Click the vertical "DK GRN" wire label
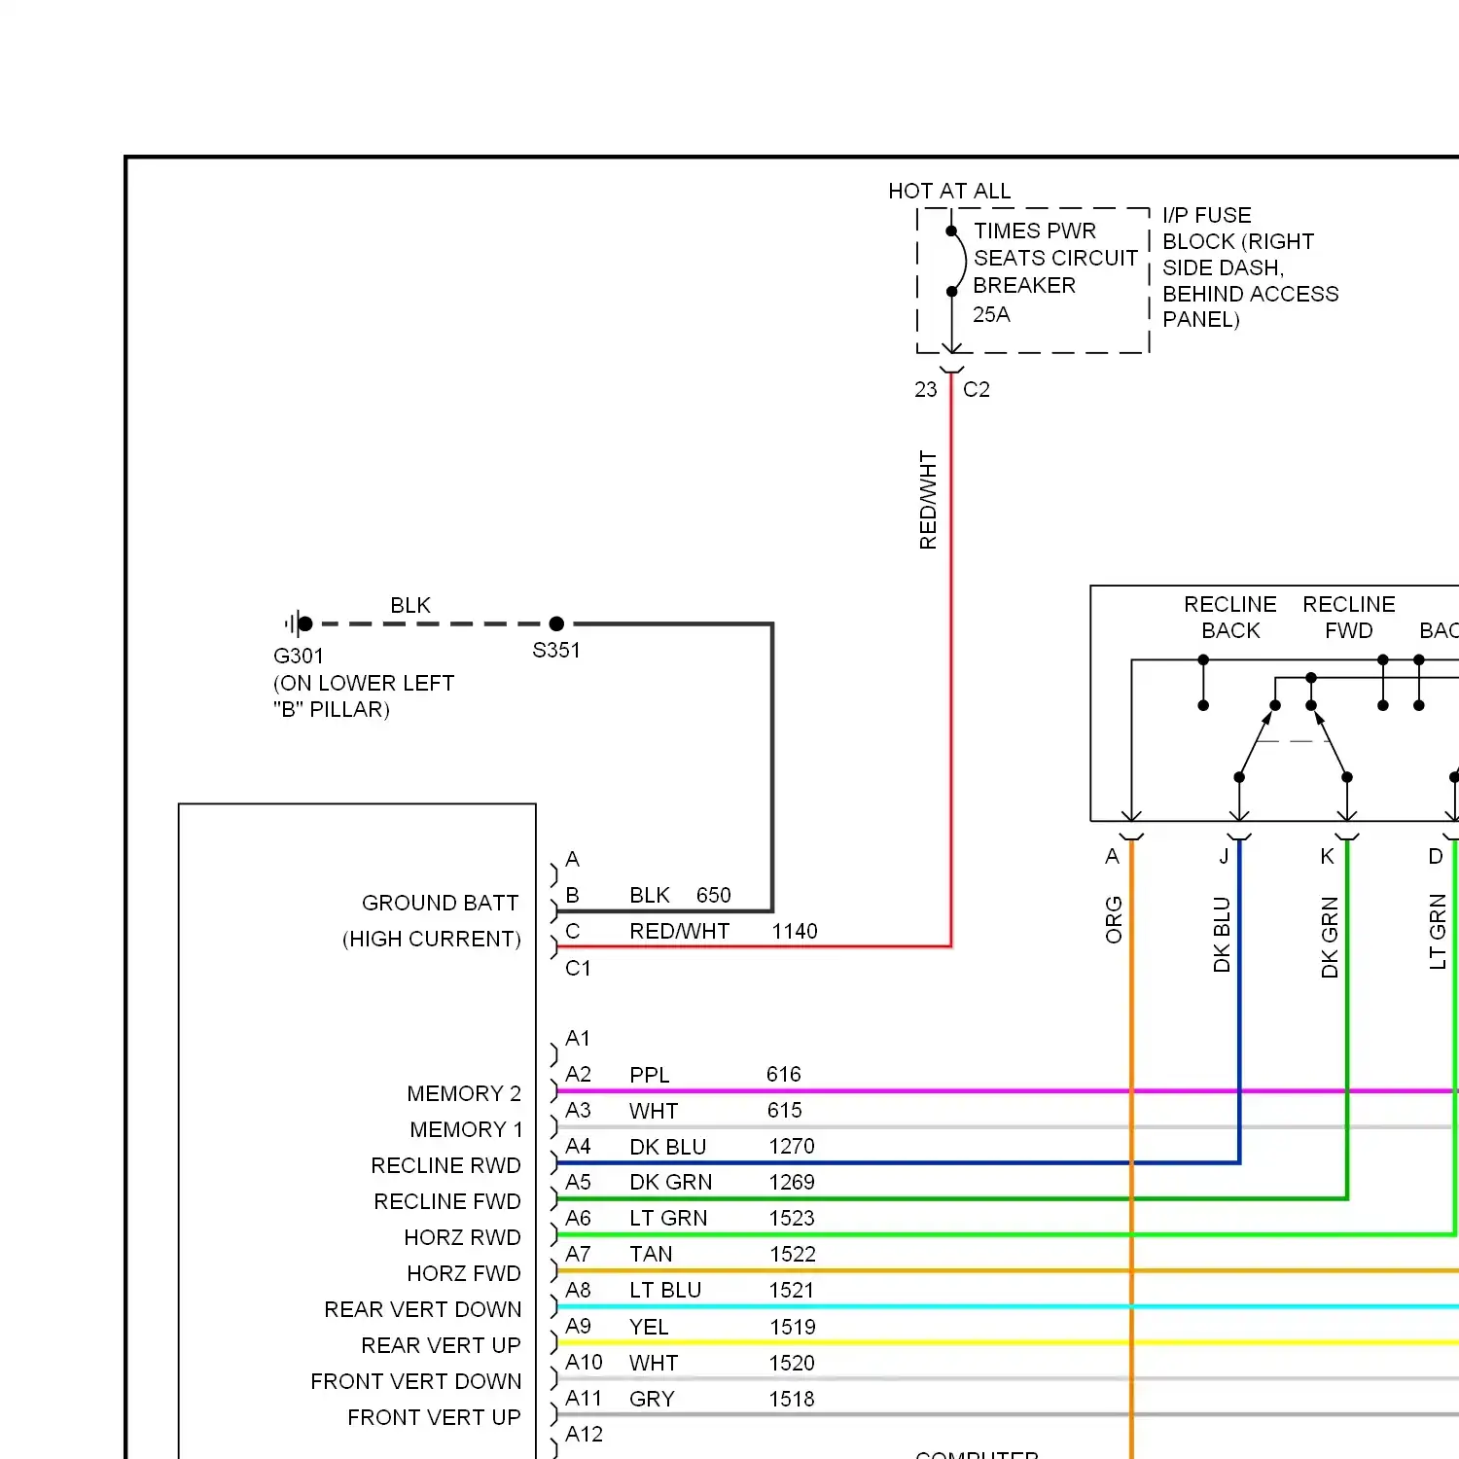Screen dimensions: 1459x1459 1330,938
